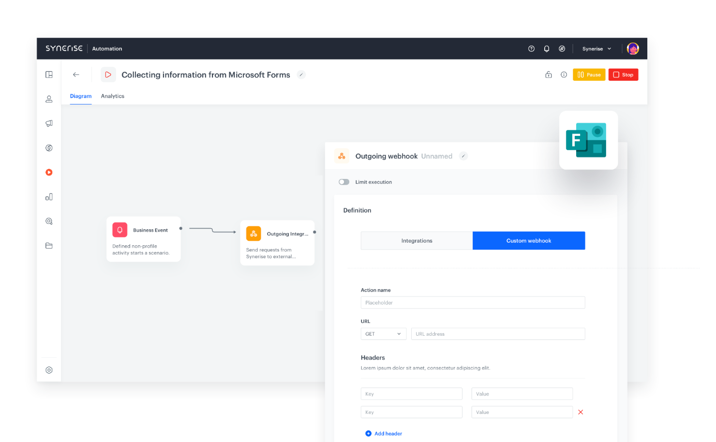716x442 pixels.
Task: Select the Automation play icon in sidebar
Action: (x=49, y=172)
